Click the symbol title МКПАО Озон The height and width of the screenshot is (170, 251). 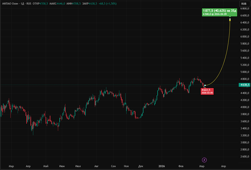(10, 4)
